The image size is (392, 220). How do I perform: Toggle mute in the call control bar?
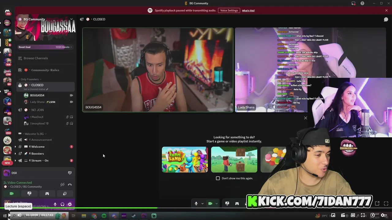(196, 204)
